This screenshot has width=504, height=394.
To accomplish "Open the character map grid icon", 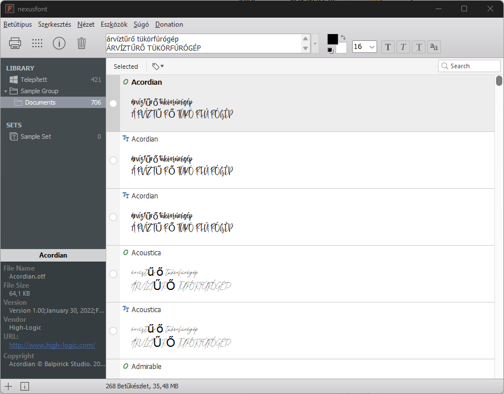I will (38, 43).
